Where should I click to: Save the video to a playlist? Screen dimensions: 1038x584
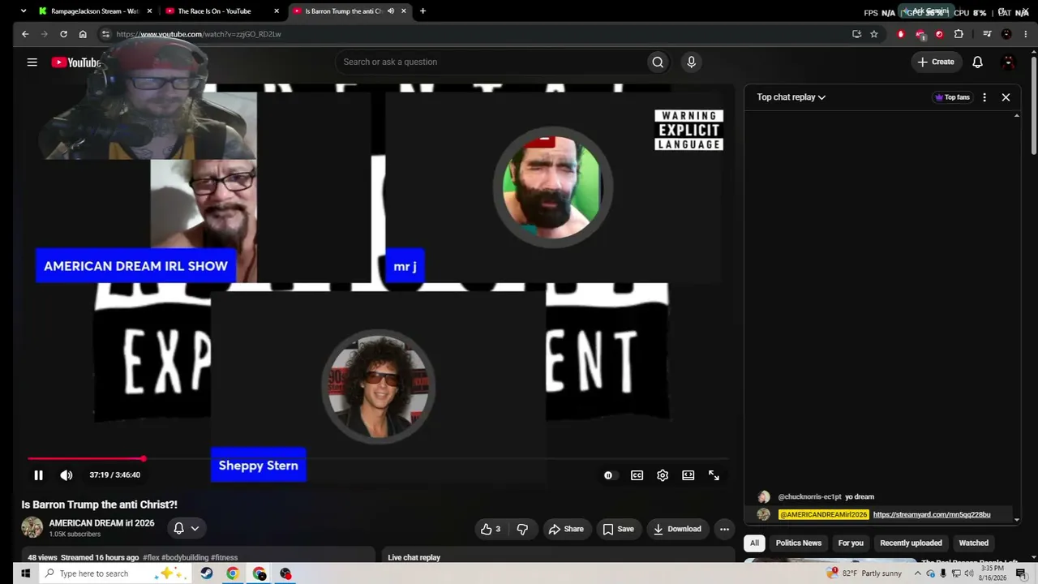(618, 529)
